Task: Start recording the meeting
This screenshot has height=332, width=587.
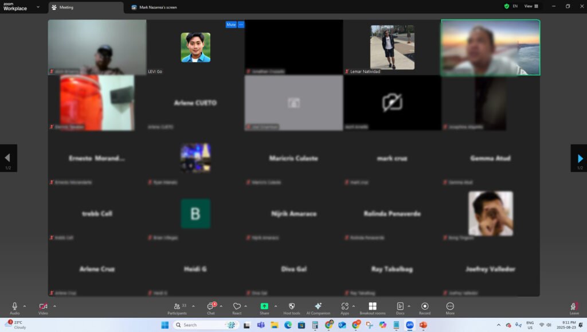Action: click(425, 307)
